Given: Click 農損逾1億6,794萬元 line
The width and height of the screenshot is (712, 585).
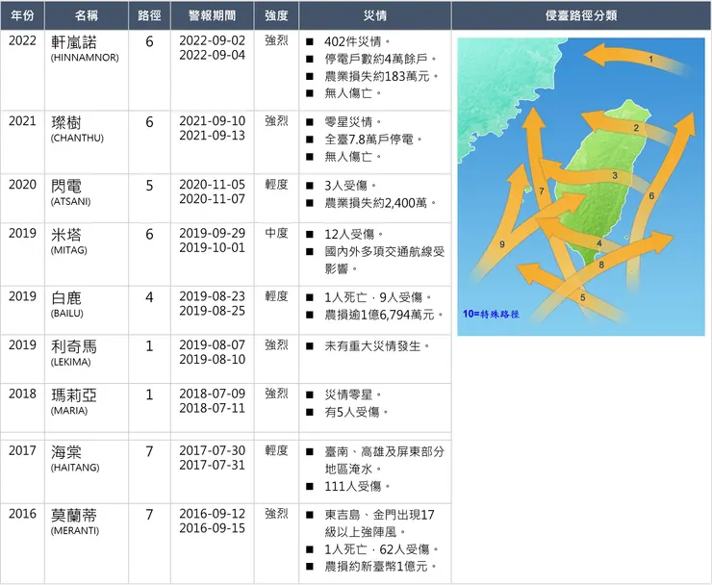Looking at the screenshot, I should [384, 315].
